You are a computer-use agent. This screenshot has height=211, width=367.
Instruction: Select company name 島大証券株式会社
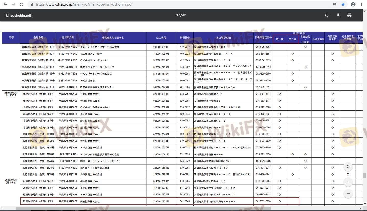point(90,114)
